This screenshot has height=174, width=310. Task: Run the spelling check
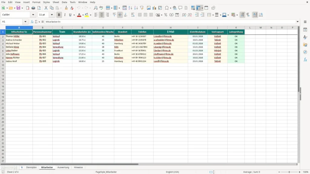click(x=101, y=8)
